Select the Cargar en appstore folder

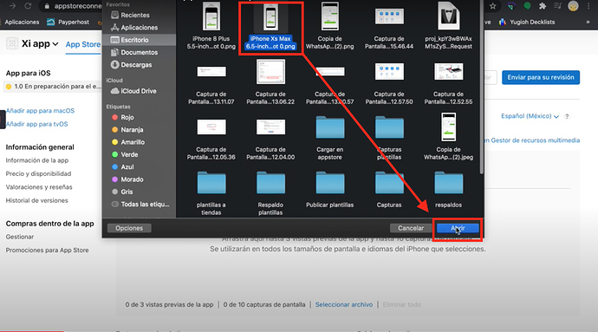330,137
